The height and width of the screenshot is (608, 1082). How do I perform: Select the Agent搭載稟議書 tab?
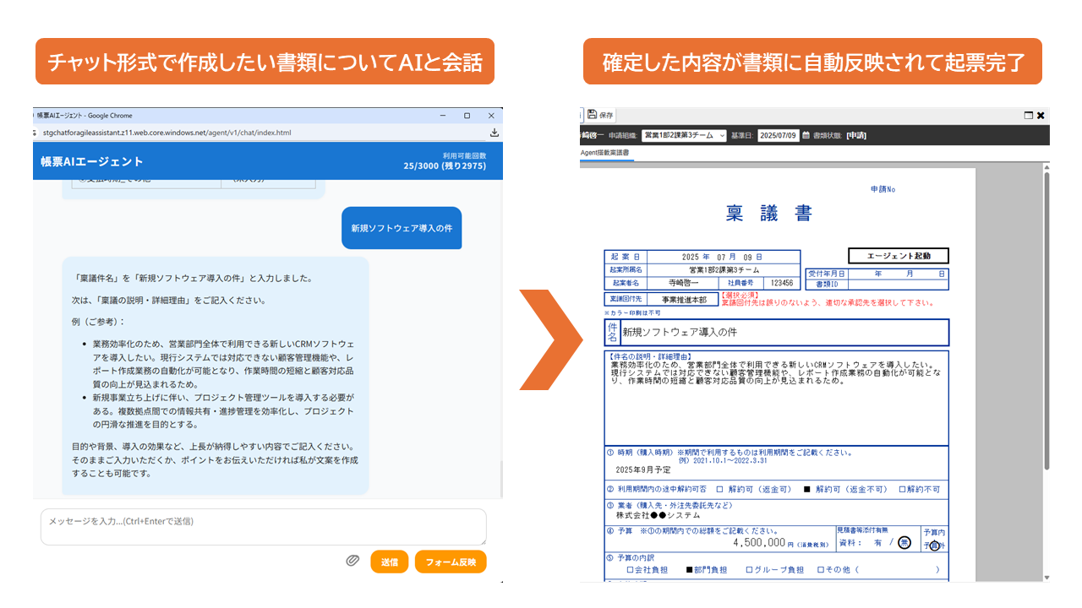(x=604, y=152)
